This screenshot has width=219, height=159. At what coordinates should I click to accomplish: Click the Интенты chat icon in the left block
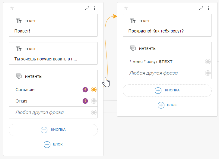pos(19,77)
